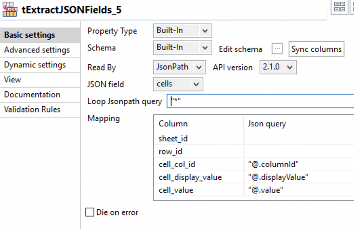Click the grid layout icon at top right
This screenshot has width=354, height=229.
pos(339,6)
